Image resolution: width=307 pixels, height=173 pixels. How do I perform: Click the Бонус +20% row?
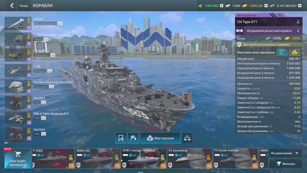click(269, 38)
